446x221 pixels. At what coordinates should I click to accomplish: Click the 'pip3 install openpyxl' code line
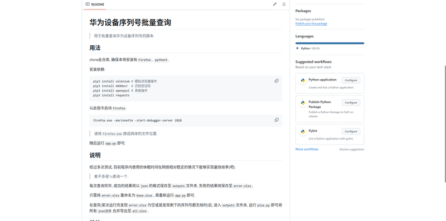120,90
